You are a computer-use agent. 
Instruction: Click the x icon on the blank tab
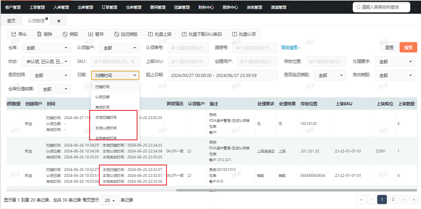[59, 21]
